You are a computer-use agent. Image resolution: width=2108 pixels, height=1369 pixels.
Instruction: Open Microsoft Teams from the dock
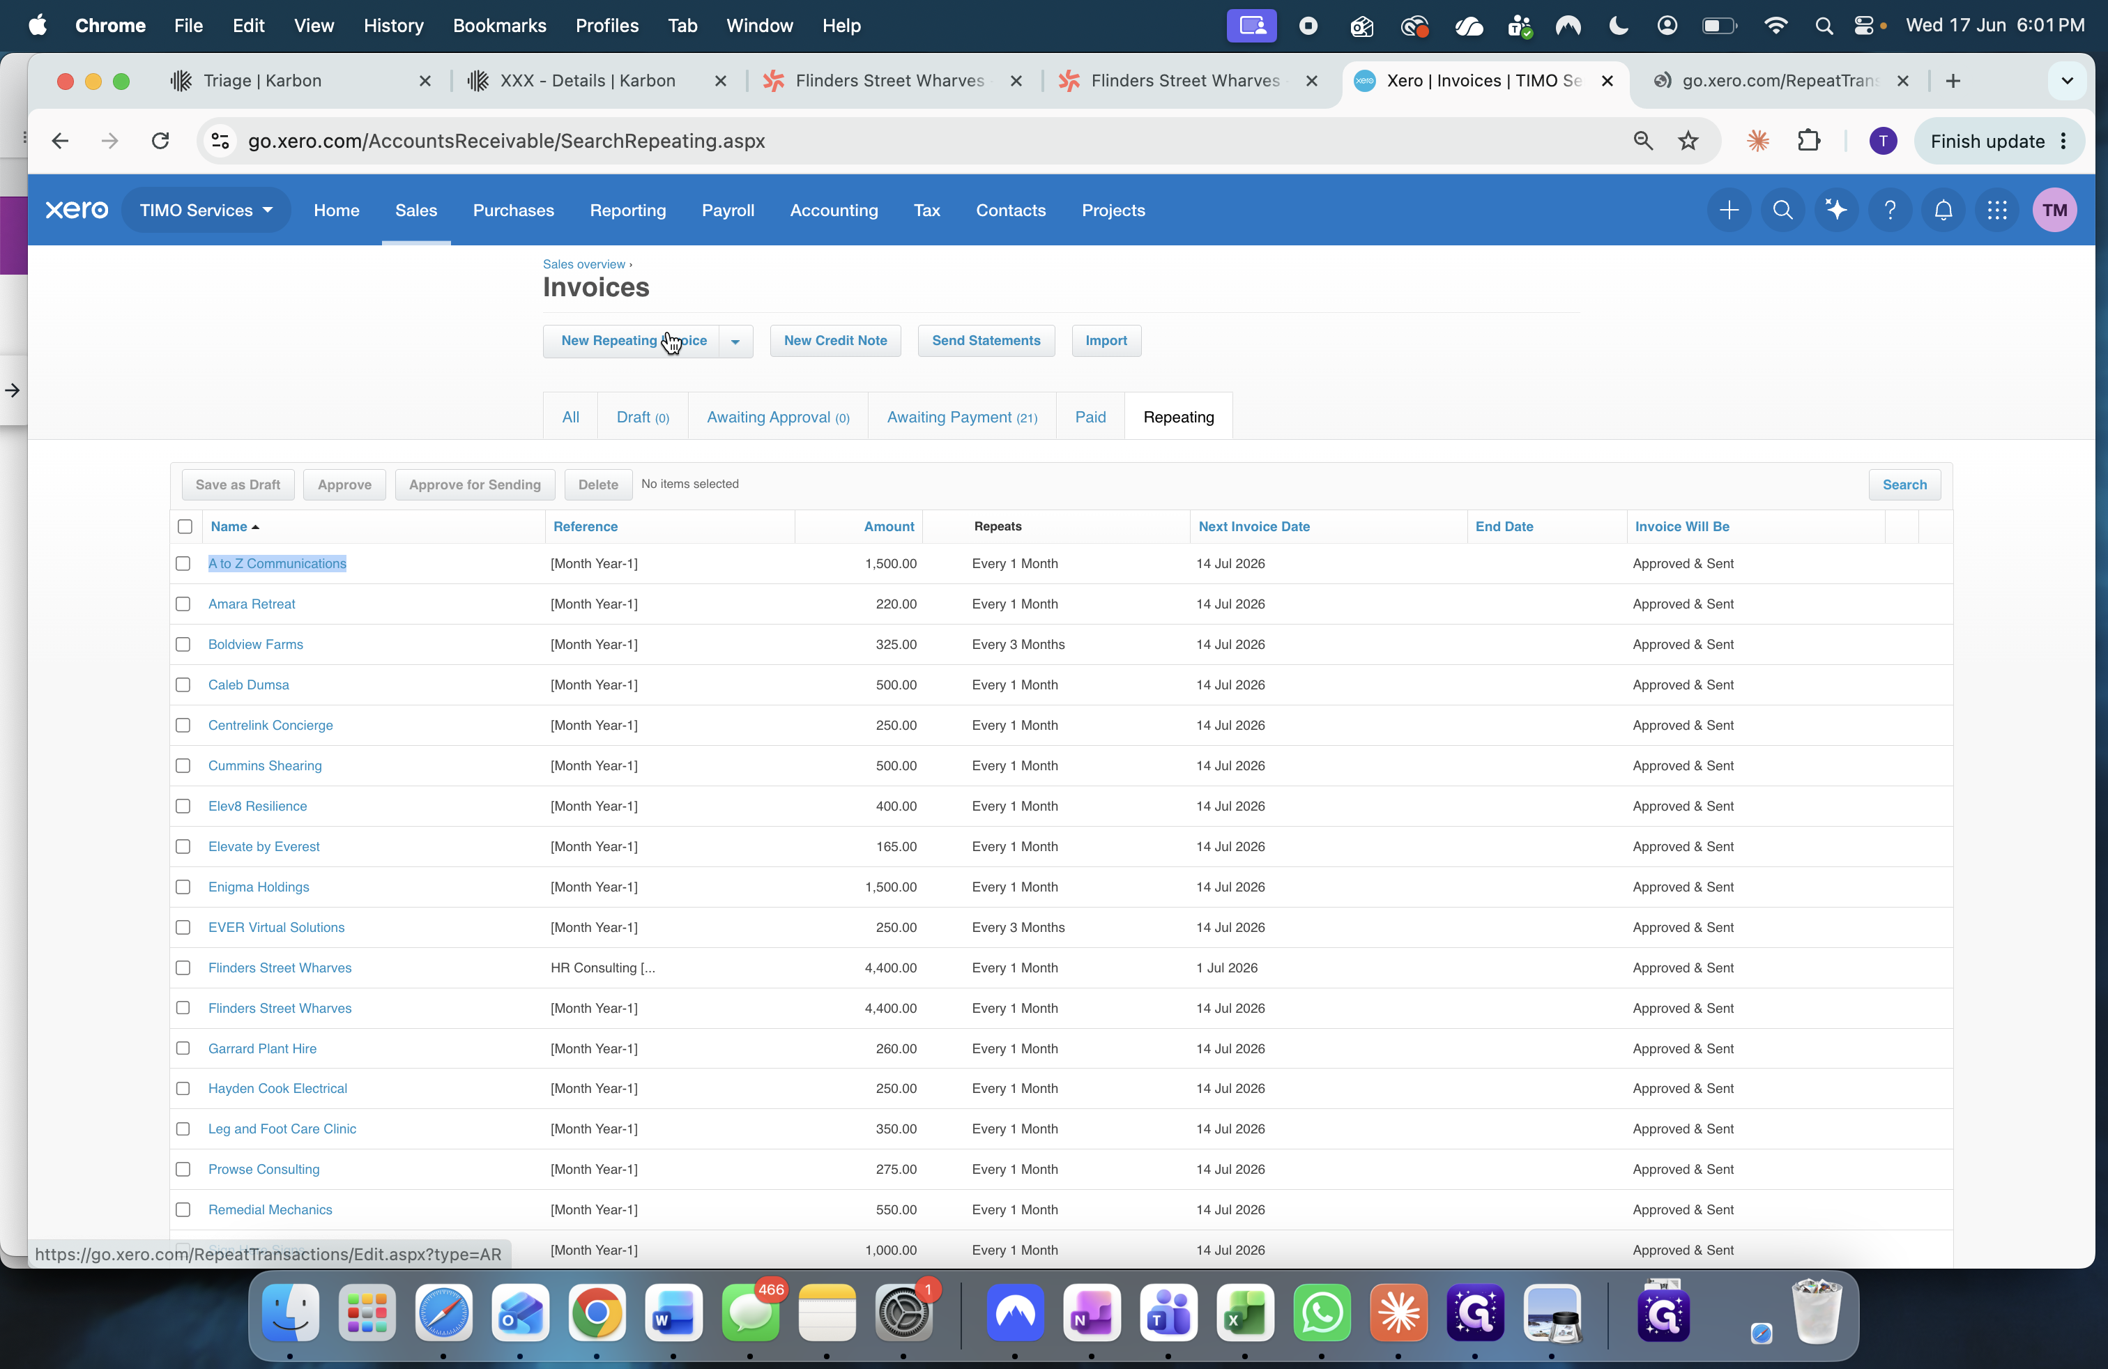1168,1313
